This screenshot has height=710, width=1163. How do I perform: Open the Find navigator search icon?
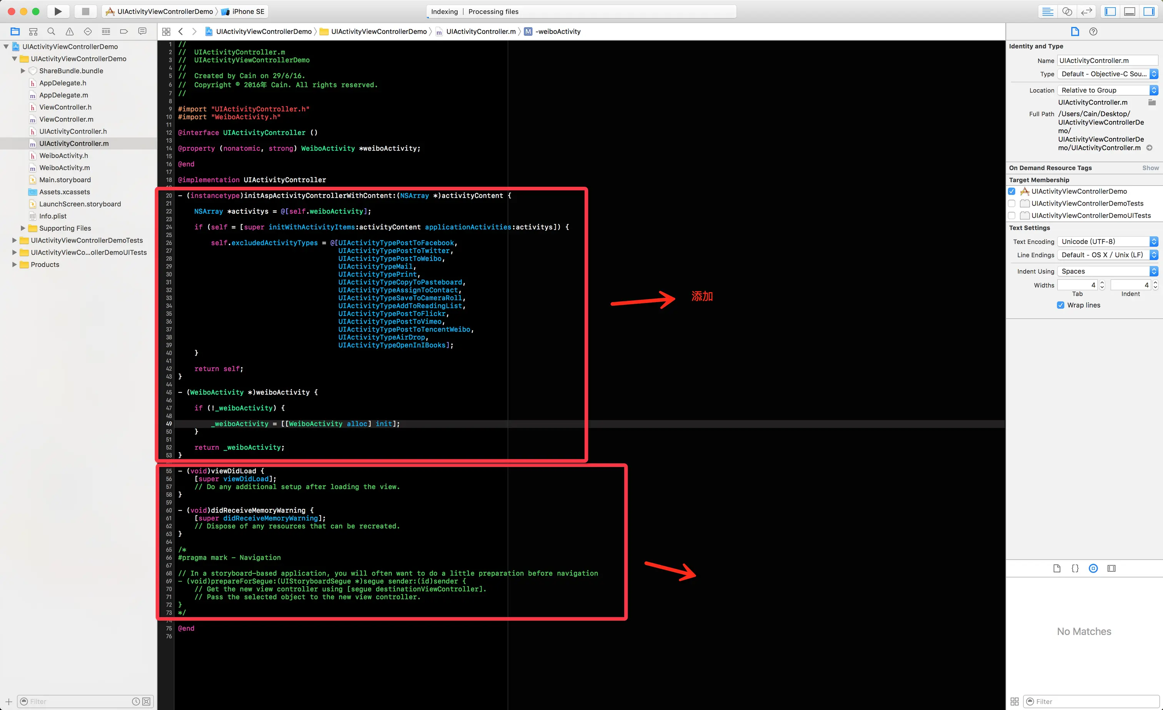click(x=52, y=32)
